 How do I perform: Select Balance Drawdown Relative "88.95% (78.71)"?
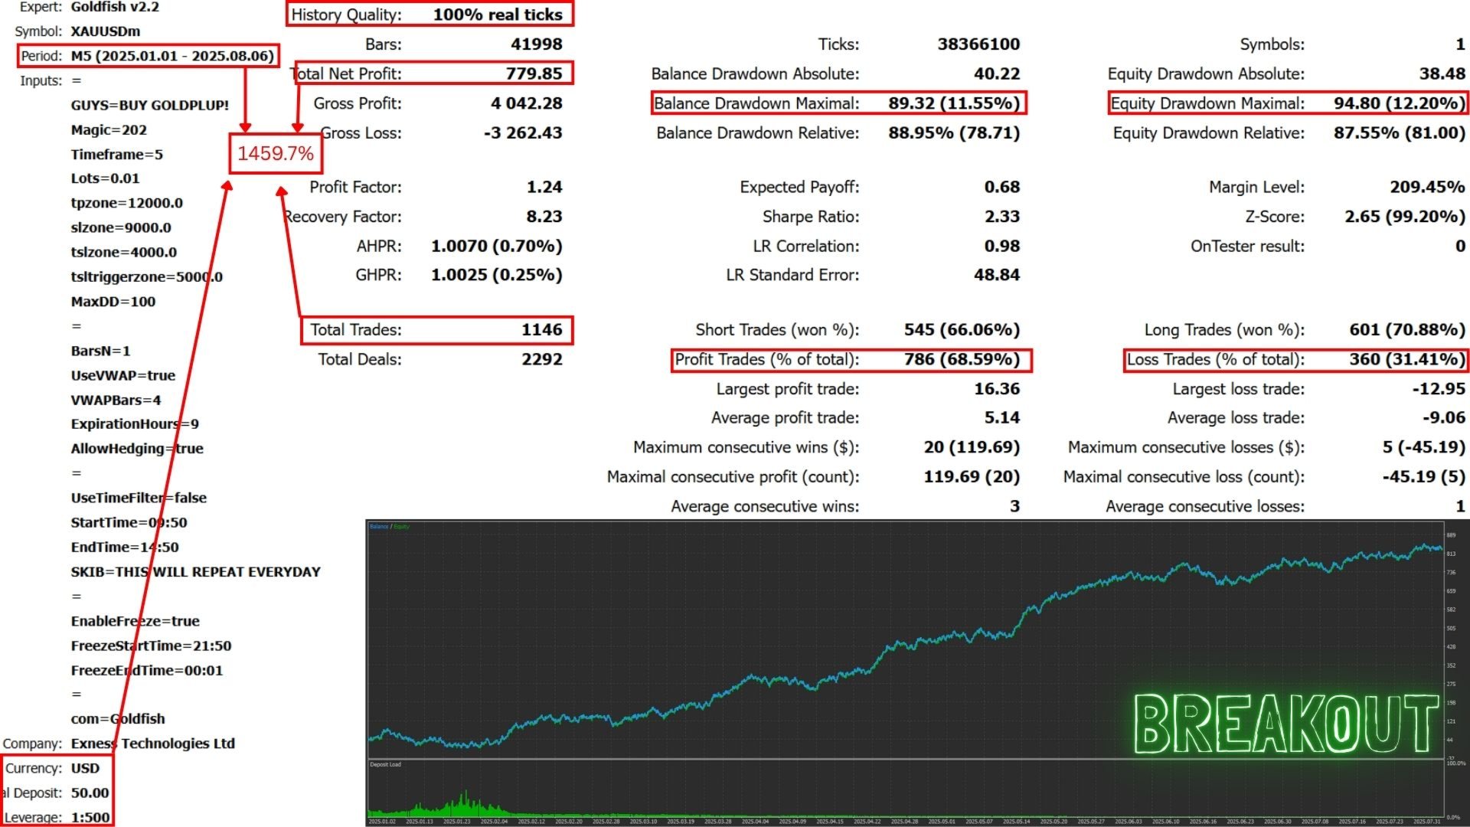pos(954,133)
